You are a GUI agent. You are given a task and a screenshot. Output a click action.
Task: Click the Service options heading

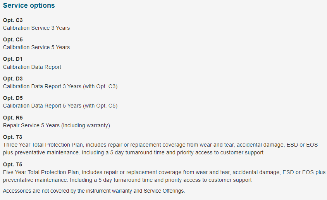[x=29, y=5]
